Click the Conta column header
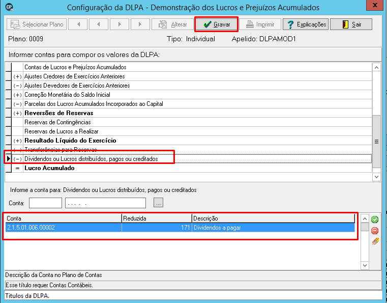 pos(64,218)
